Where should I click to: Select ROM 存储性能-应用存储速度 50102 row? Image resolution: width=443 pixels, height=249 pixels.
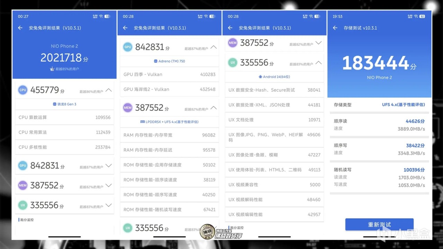point(170,165)
